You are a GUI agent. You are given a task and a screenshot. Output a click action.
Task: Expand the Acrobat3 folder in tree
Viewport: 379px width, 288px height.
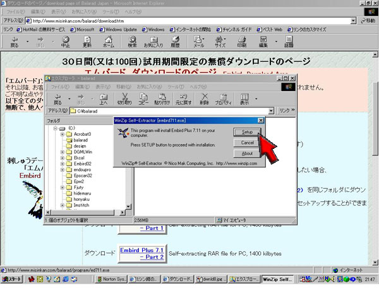pyautogui.click(x=63, y=134)
